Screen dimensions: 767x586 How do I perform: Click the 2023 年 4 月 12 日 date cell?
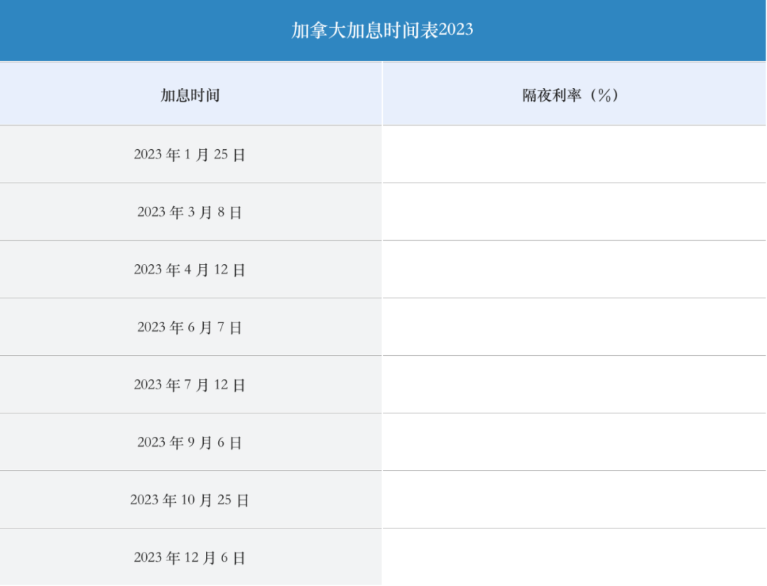(x=190, y=269)
